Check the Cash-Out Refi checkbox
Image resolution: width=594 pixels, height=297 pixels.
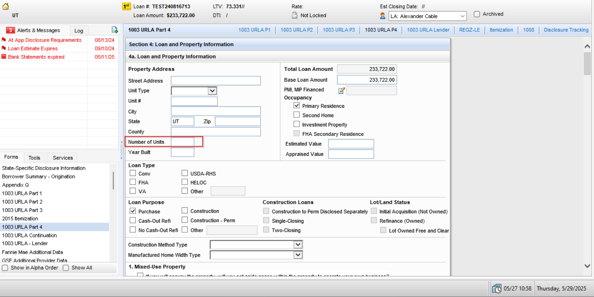(133, 220)
